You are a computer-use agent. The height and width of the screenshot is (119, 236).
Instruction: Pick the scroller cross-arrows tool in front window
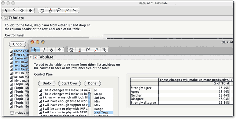pyautogui.click(x=60, y=50)
